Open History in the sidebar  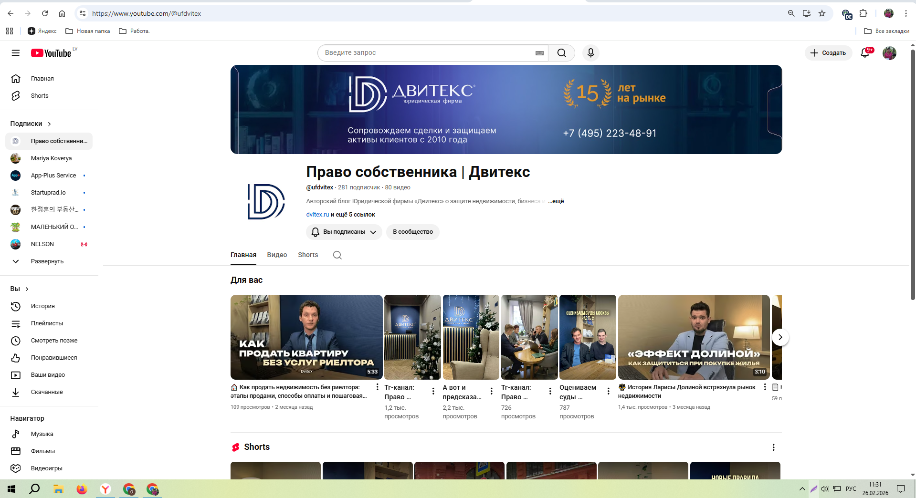42,306
